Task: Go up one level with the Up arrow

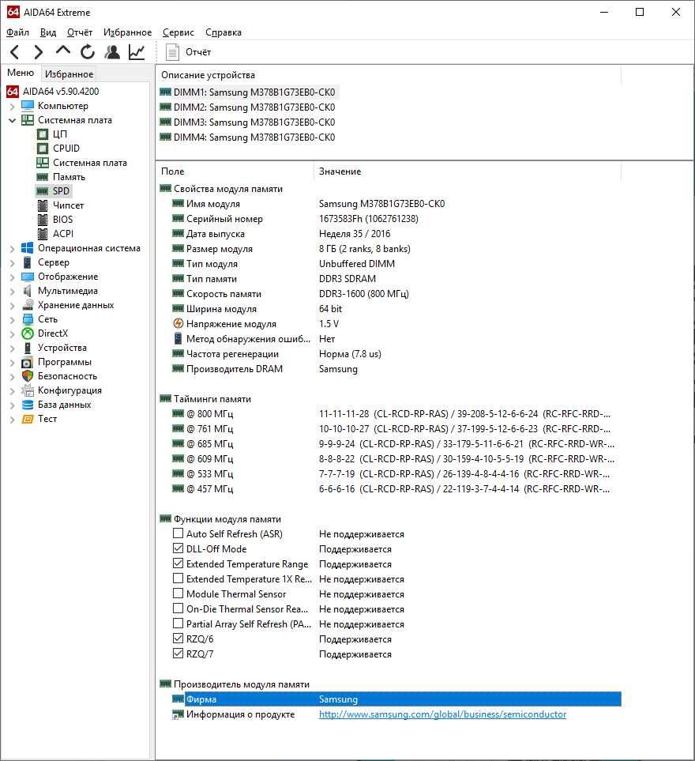Action: click(63, 51)
